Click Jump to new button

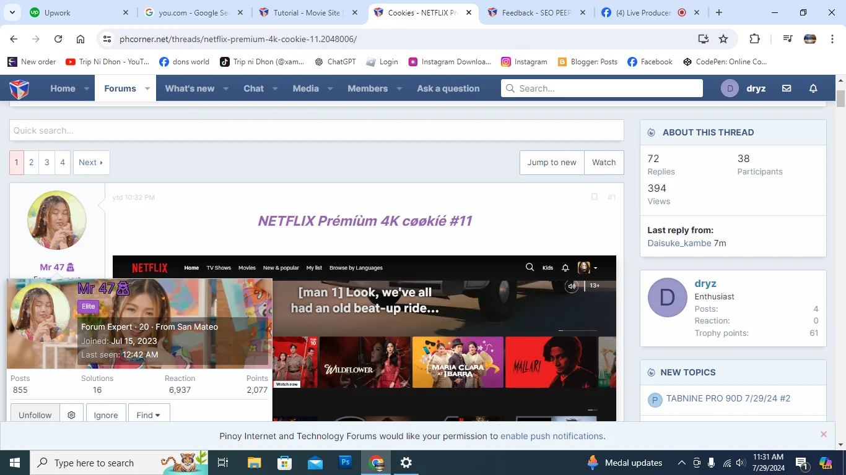pyautogui.click(x=552, y=162)
